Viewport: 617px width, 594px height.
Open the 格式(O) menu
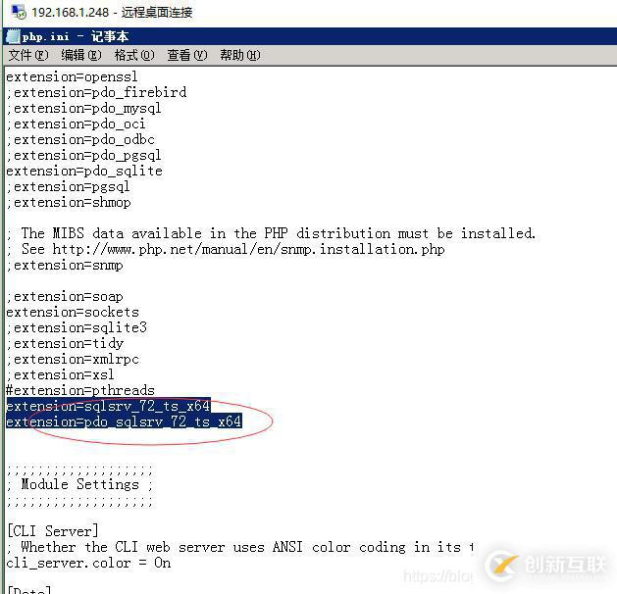[x=134, y=56]
